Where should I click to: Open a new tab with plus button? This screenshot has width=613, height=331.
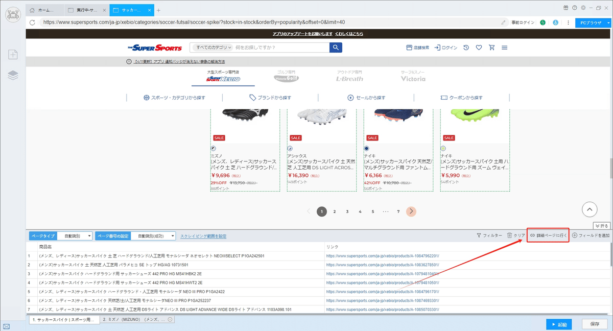tap(158, 10)
